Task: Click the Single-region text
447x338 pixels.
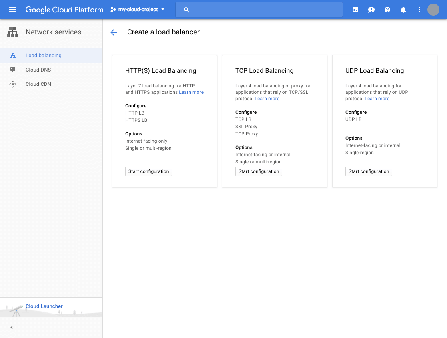Action: click(359, 153)
